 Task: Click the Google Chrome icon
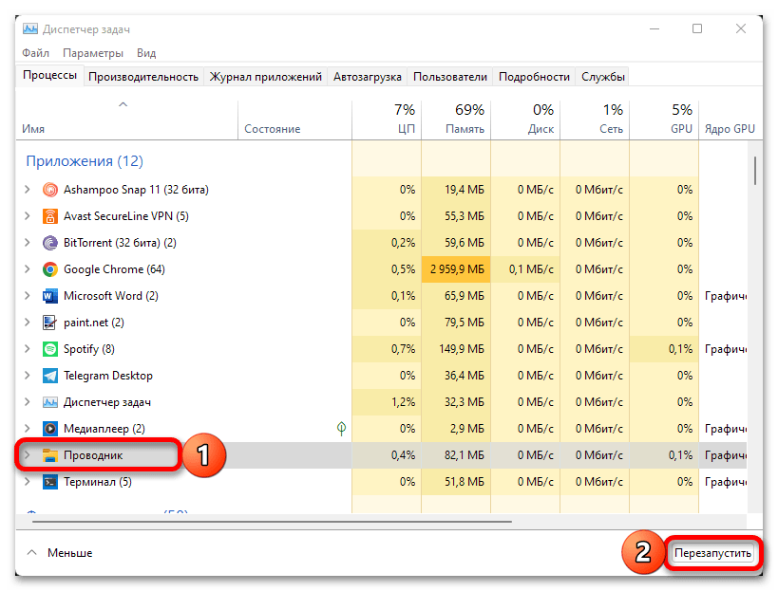50,269
